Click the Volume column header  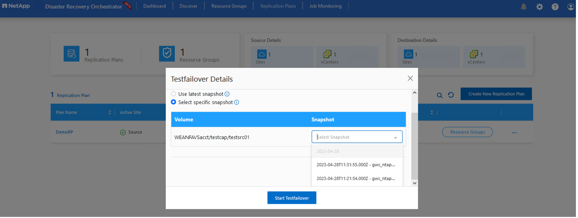coord(184,120)
